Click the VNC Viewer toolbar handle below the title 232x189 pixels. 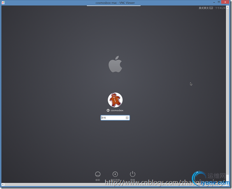coord(114,6)
